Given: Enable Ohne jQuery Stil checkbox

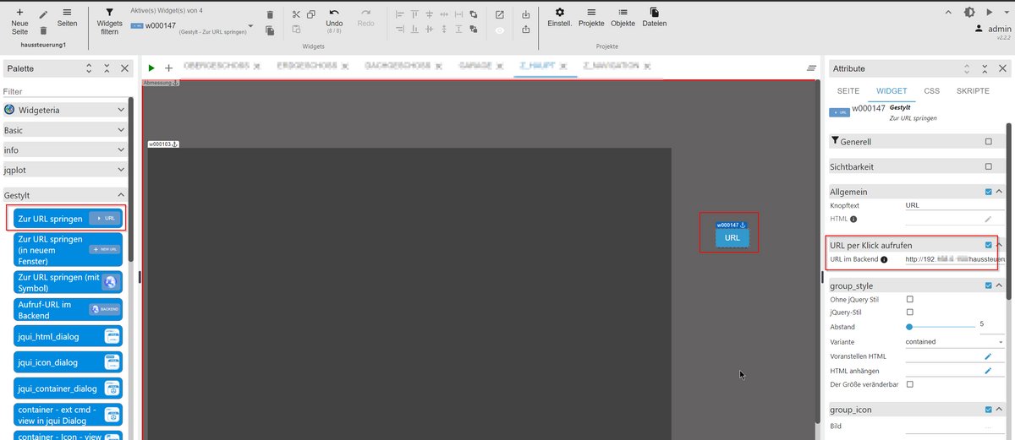Looking at the screenshot, I should (910, 299).
